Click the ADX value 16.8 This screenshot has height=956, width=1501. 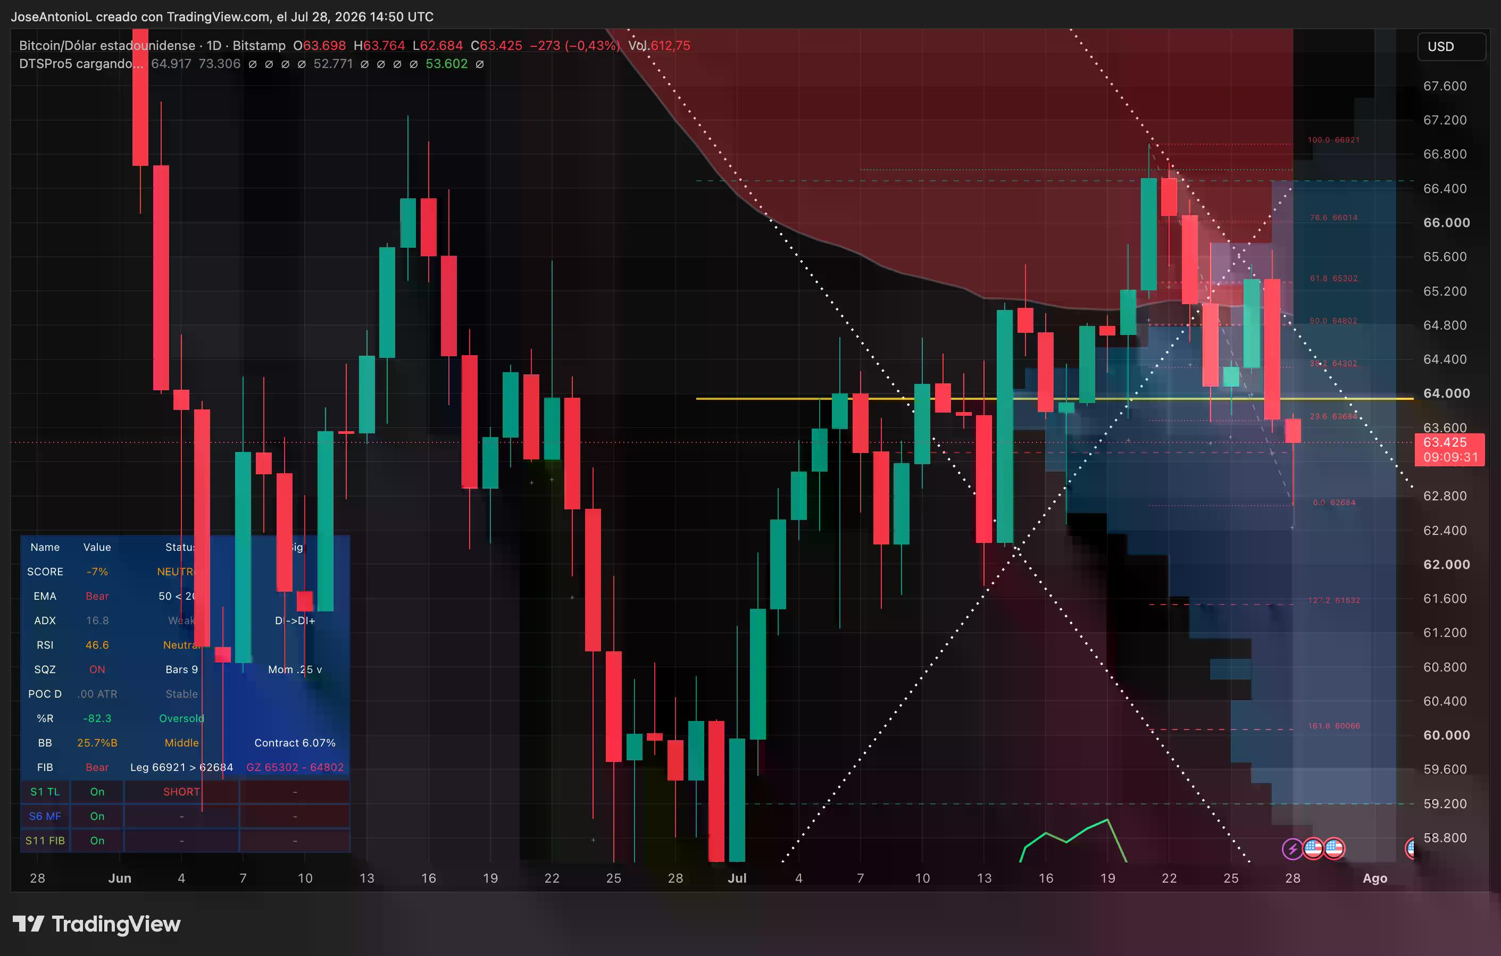(97, 620)
